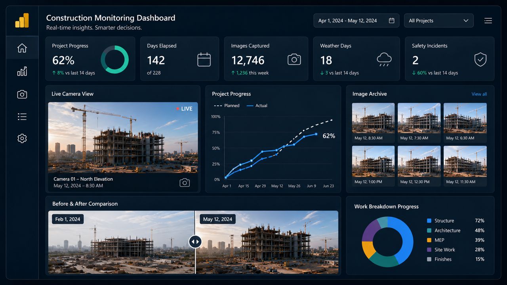The width and height of the screenshot is (507, 285).
Task: Click the calendar icon on Days Elapsed card
Action: (204, 60)
